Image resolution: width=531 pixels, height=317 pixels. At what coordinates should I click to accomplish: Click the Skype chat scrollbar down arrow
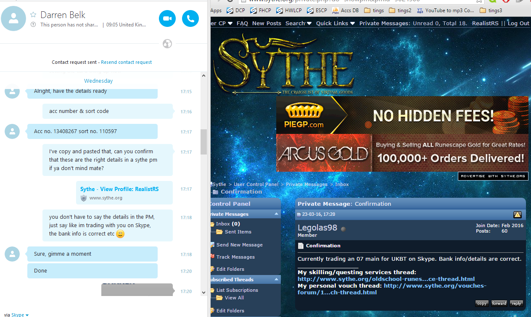(204, 292)
